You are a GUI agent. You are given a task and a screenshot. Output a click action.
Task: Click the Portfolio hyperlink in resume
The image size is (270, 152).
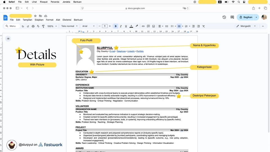click(x=140, y=51)
